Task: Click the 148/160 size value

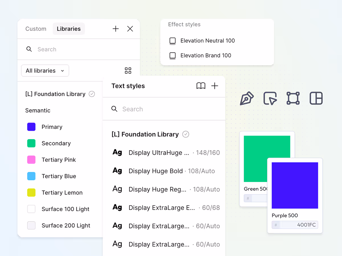Action: click(x=208, y=153)
